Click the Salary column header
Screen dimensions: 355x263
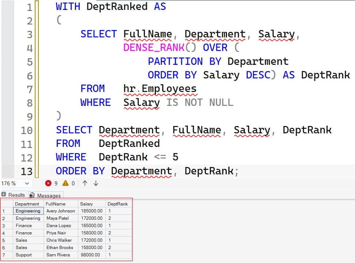(92, 204)
